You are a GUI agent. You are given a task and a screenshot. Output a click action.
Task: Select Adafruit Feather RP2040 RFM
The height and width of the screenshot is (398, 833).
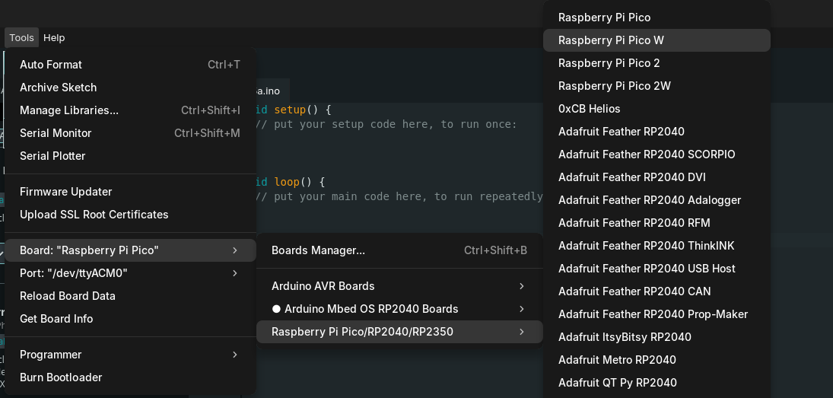pos(657,223)
